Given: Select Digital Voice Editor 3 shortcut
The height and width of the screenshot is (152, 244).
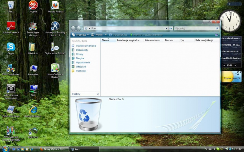Looking at the screenshot, I should coord(55,48).
